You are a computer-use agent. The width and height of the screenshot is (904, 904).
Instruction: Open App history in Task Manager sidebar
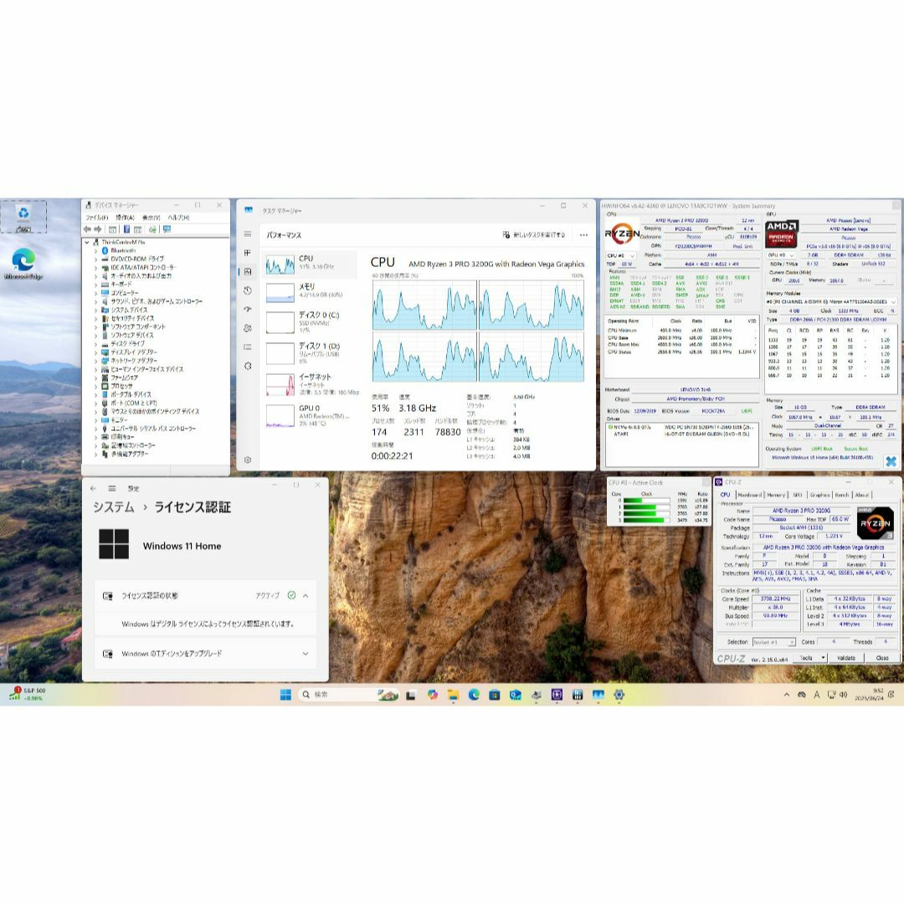click(x=248, y=290)
